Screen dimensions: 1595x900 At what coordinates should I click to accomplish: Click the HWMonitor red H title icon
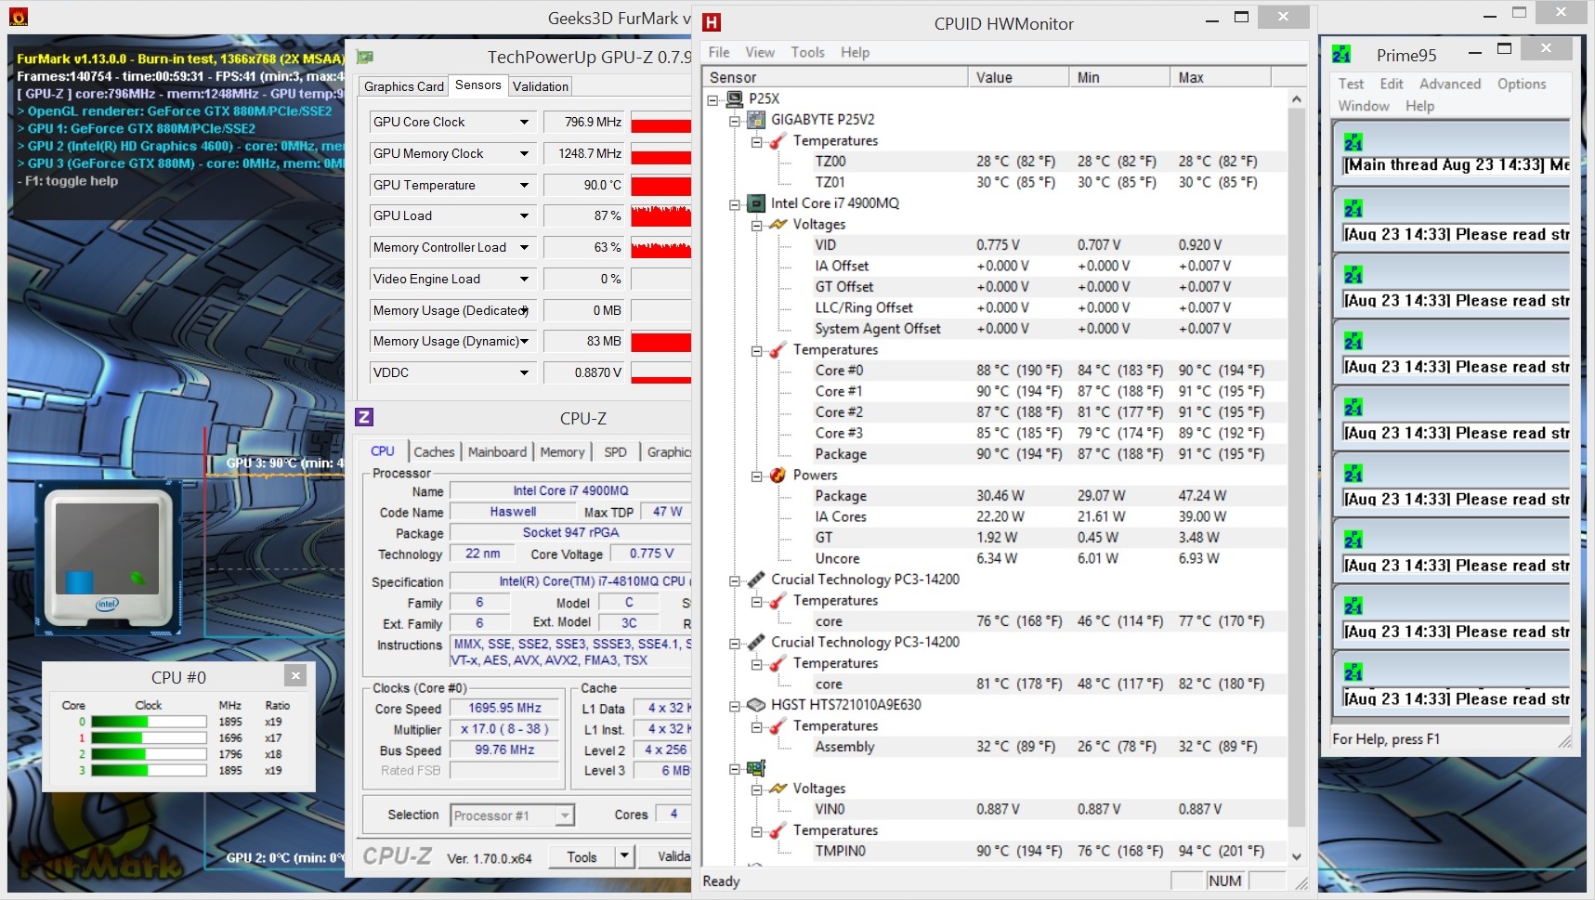pyautogui.click(x=713, y=23)
